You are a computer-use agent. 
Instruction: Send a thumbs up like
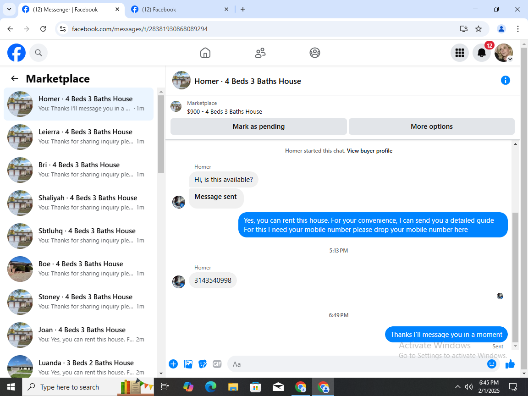click(510, 364)
